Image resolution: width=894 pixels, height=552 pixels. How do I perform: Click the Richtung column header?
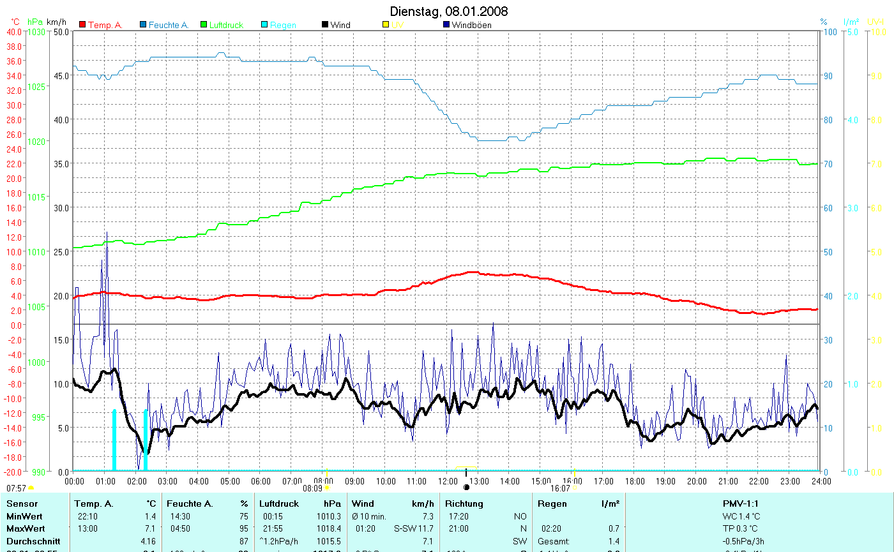pyautogui.click(x=464, y=504)
